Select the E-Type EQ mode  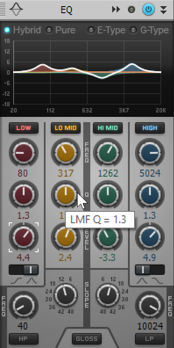click(x=107, y=30)
